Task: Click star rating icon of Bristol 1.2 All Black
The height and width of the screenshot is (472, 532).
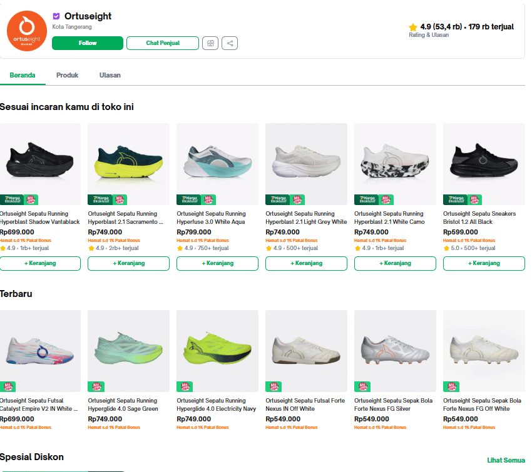Action: pyautogui.click(x=446, y=248)
